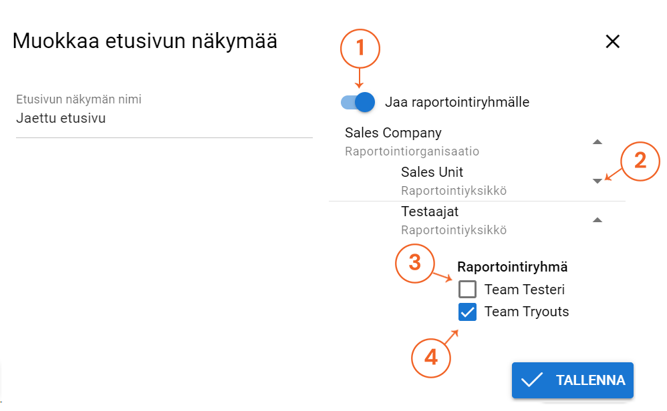Click the orange number 2 marker

[x=638, y=161]
